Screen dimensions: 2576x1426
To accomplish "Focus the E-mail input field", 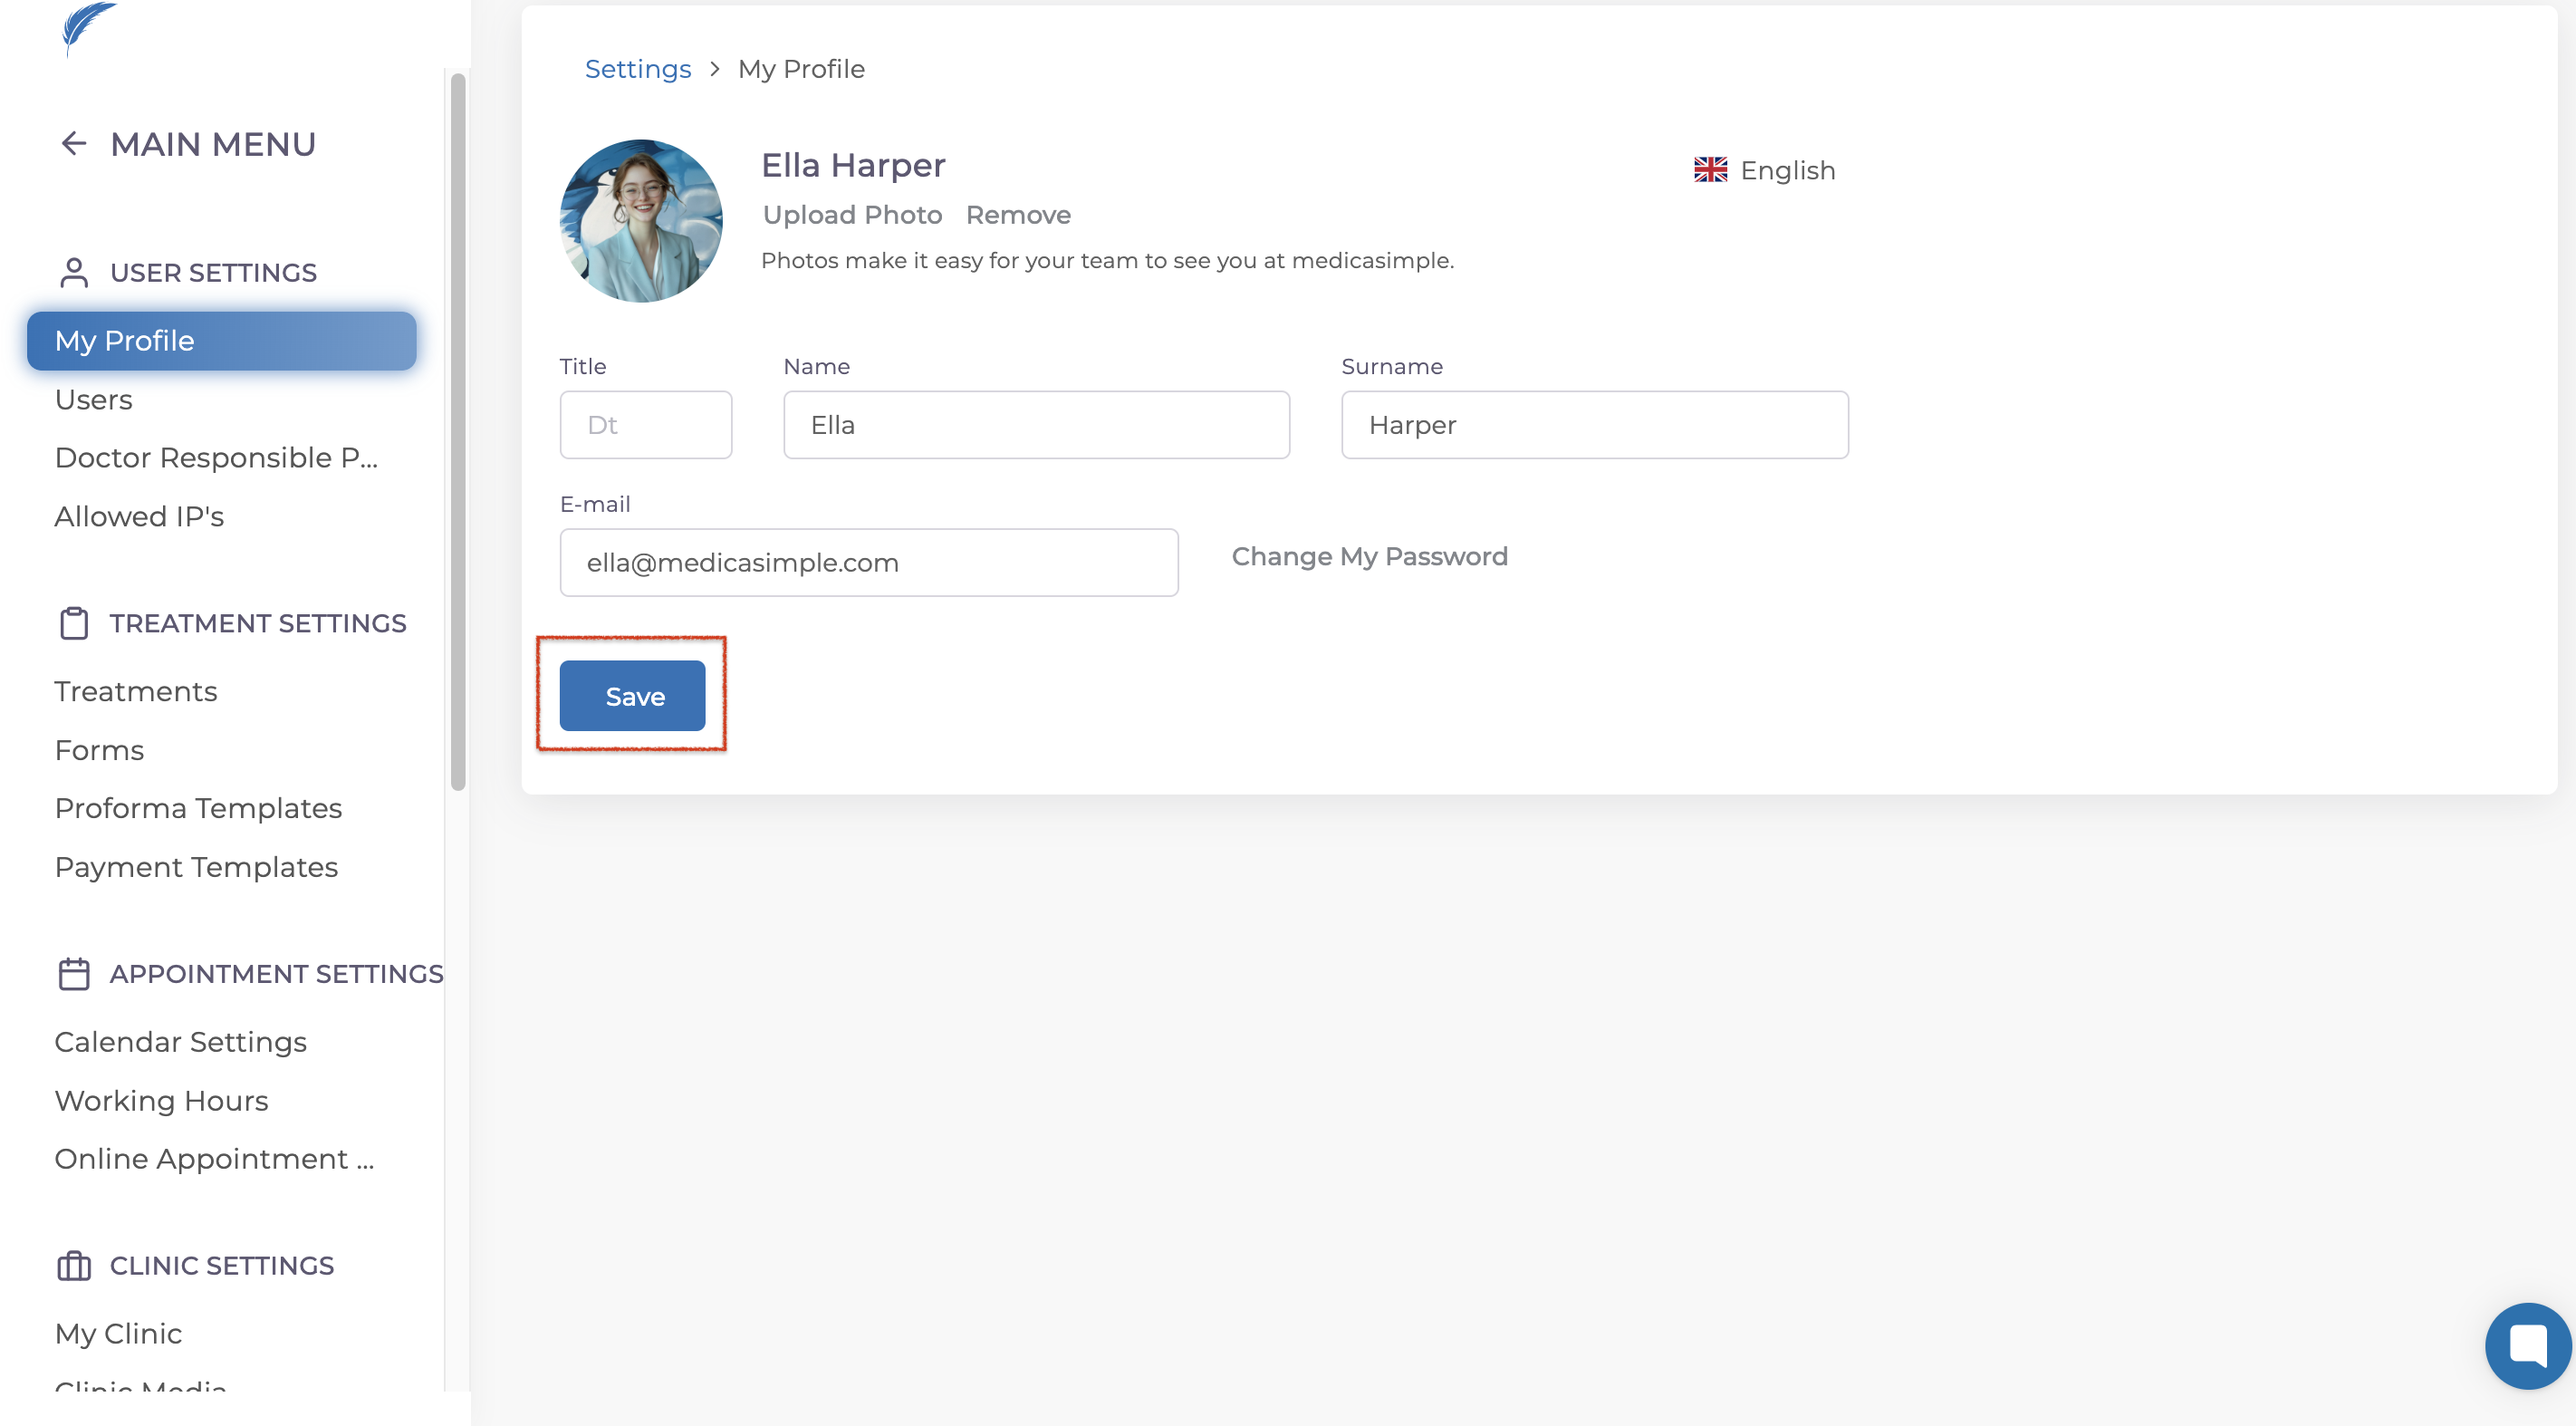I will (x=868, y=563).
